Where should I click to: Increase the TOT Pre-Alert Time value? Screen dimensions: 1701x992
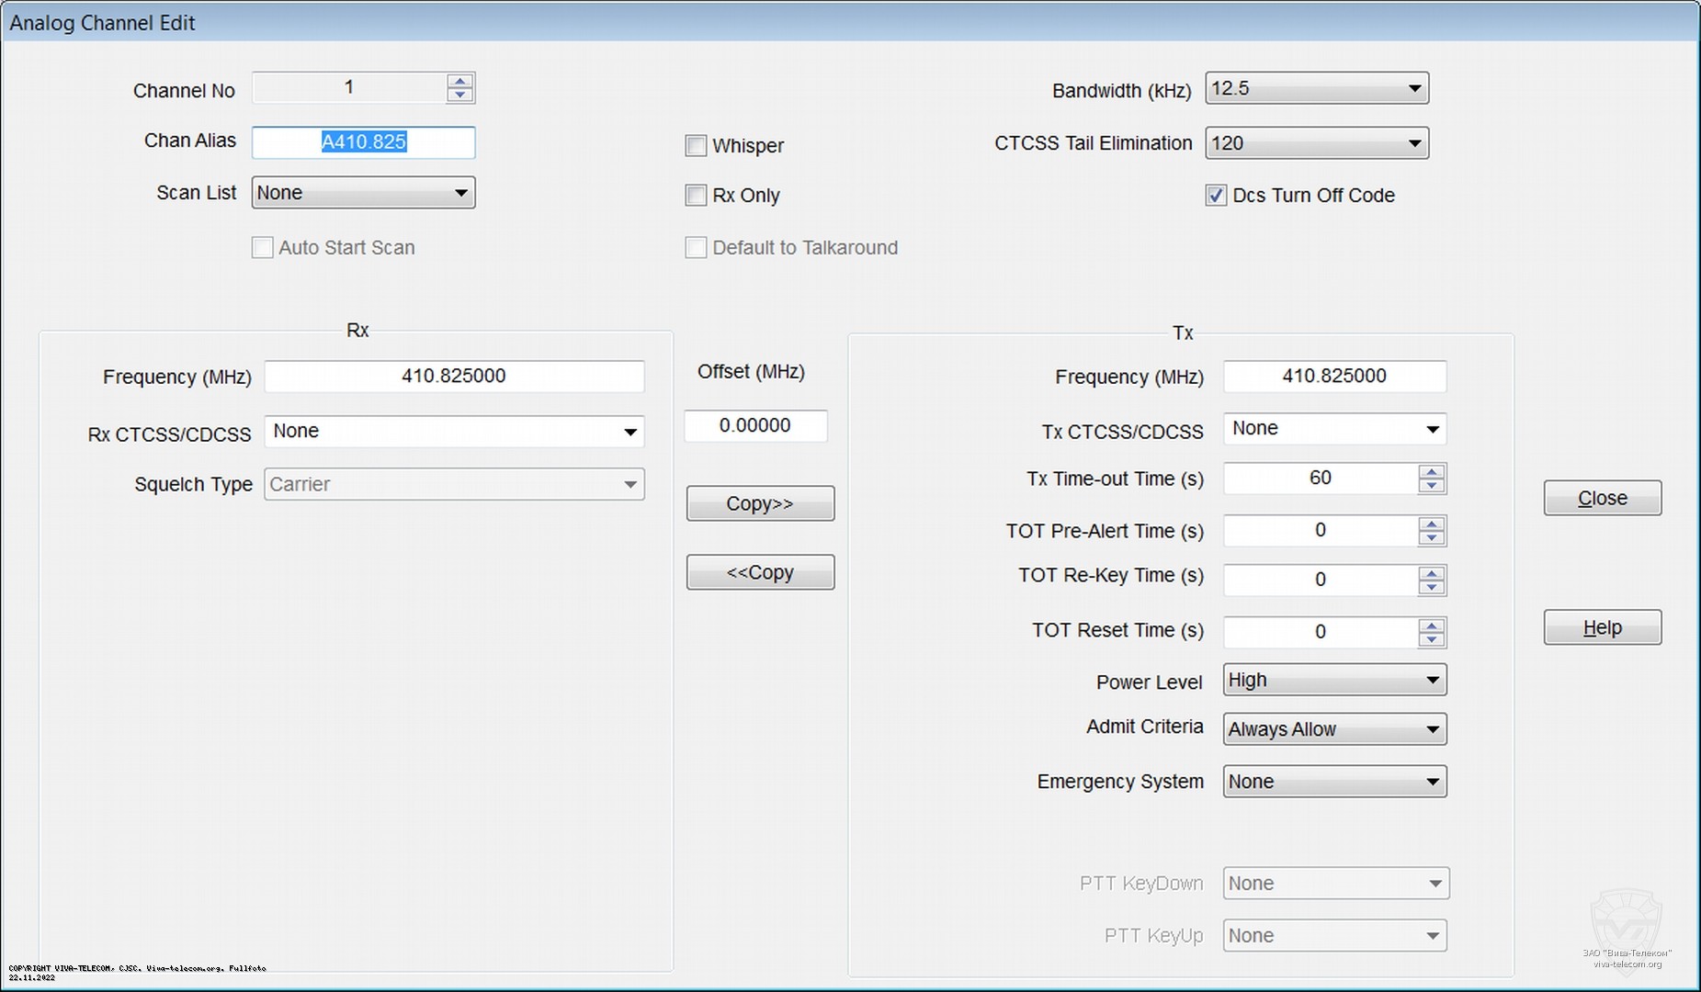1431,524
